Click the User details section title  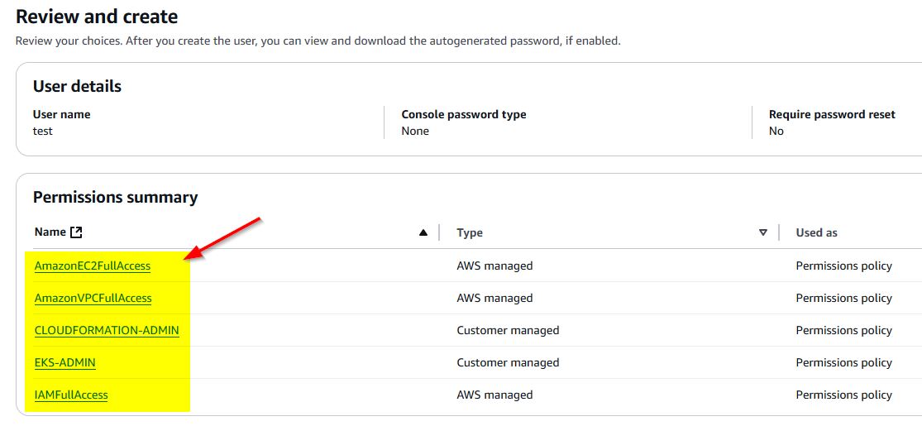click(x=77, y=86)
